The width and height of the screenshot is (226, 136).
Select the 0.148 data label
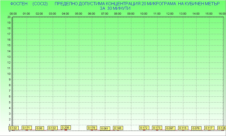pos(118,128)
